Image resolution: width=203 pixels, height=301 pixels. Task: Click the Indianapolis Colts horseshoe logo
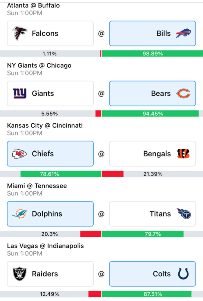pyautogui.click(x=183, y=274)
